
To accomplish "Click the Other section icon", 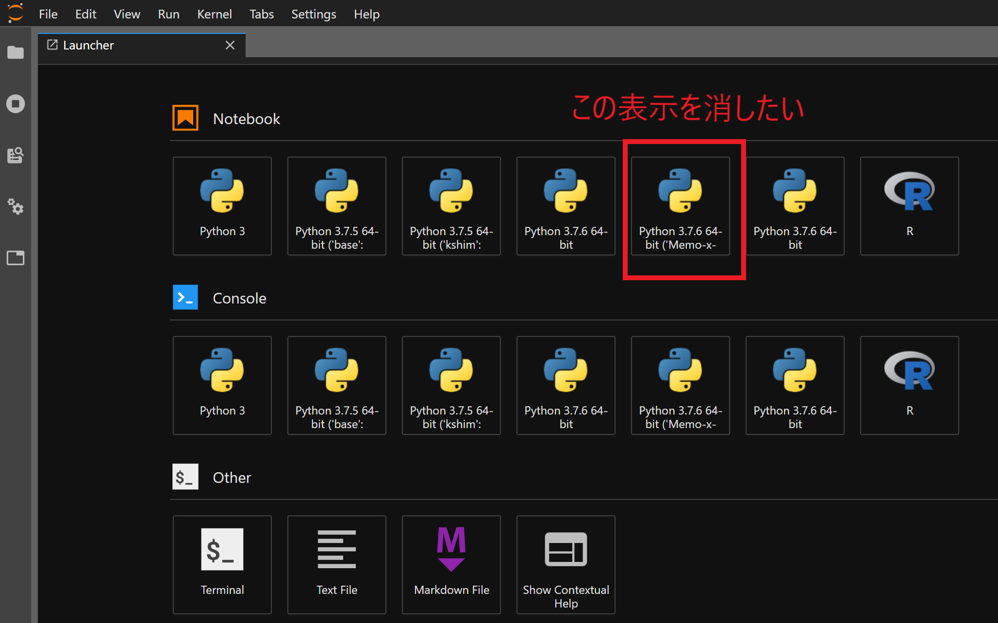I will [185, 477].
